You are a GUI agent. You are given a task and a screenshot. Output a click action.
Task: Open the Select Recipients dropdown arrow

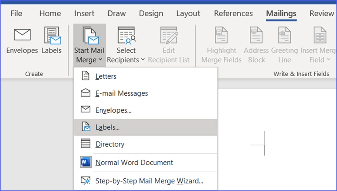coord(143,60)
